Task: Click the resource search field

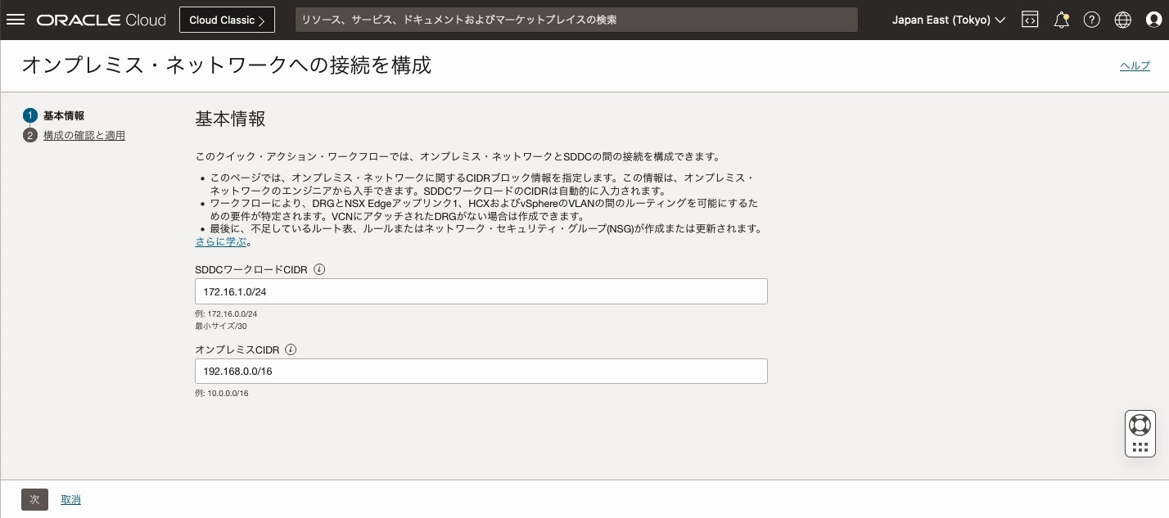Action: pyautogui.click(x=576, y=20)
